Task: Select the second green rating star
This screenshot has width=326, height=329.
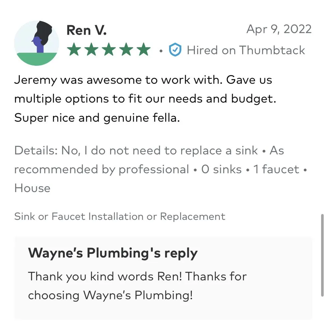Action: pyautogui.click(x=91, y=49)
